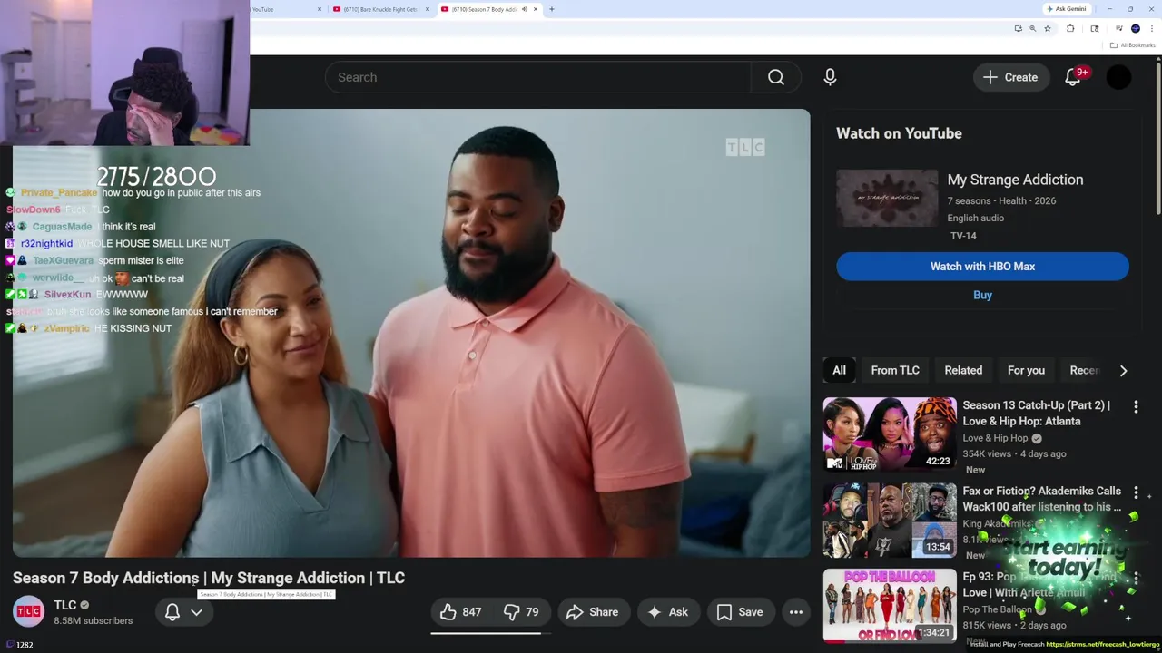The image size is (1162, 653).
Task: Save the video to a playlist
Action: pyautogui.click(x=740, y=612)
